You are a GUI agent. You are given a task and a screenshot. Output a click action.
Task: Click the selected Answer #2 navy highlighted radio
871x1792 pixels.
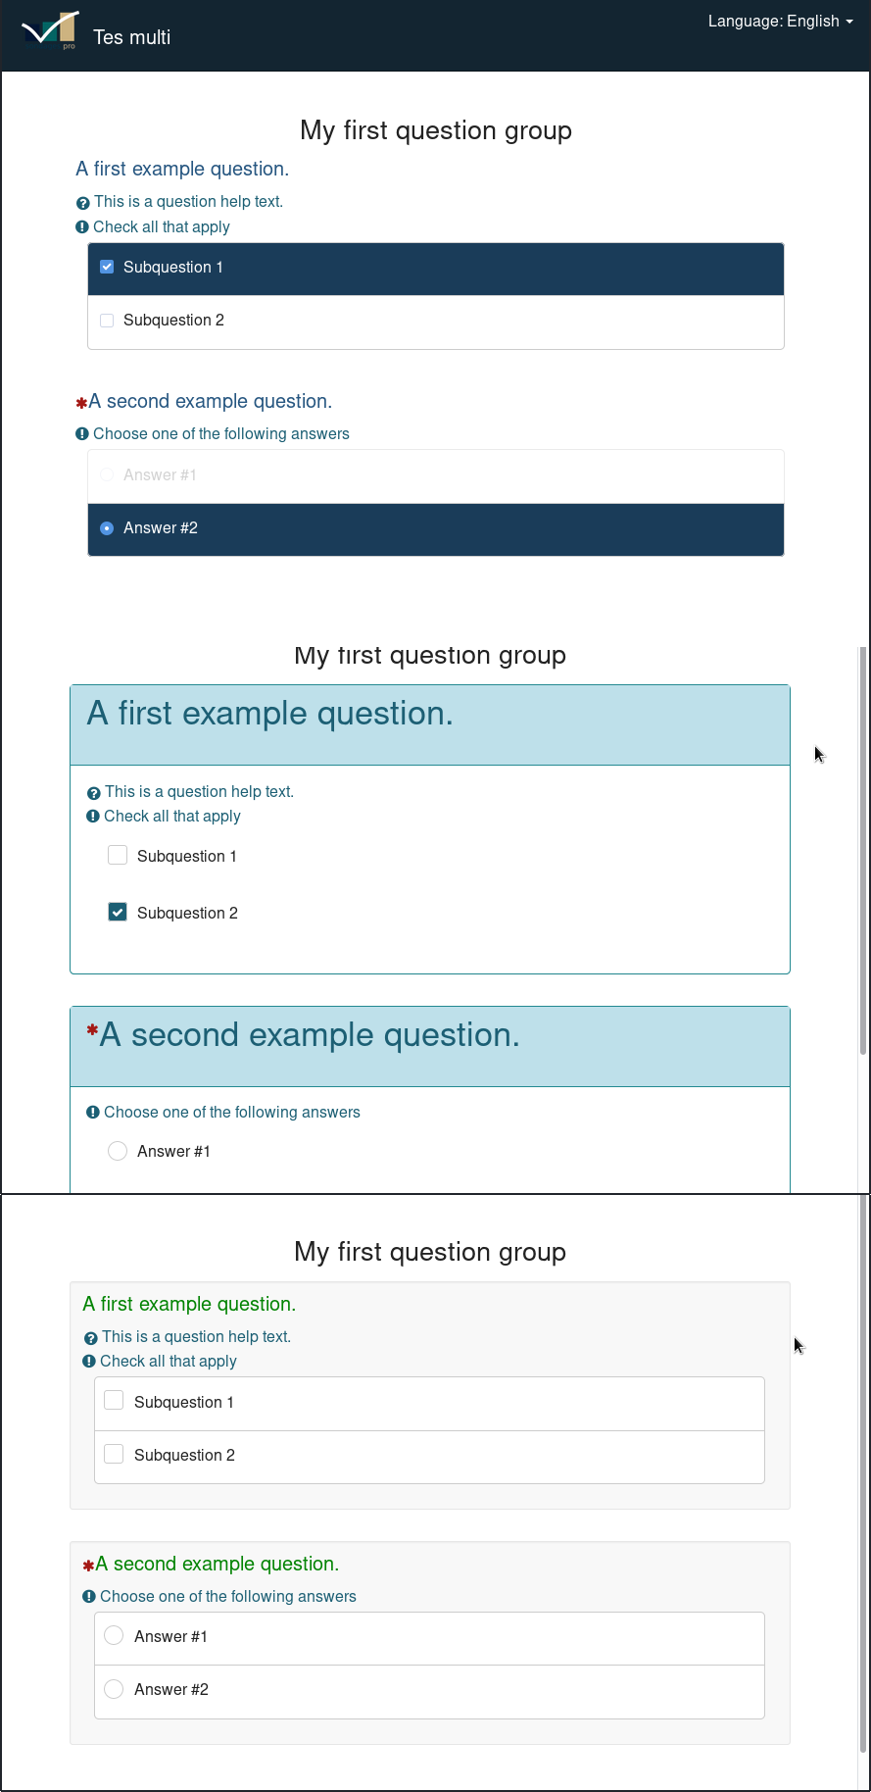tap(107, 528)
